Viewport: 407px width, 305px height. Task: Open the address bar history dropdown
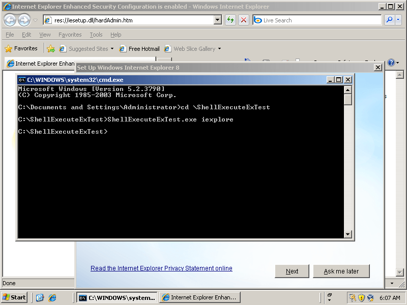coord(217,20)
